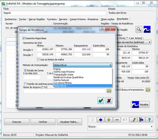The width and height of the screenshot is (158, 139).
Task: Edit Direção X Mínimo field 25562.197
Action: 46,49
